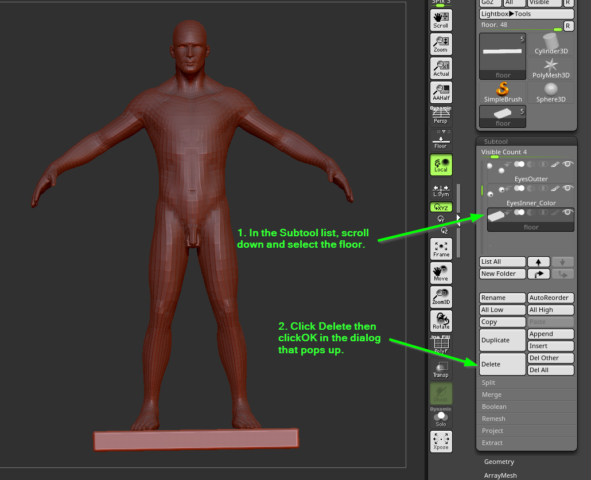The height and width of the screenshot is (480, 591).
Task: Click the Start flag arrow on floor subtool
Action: 508,213
